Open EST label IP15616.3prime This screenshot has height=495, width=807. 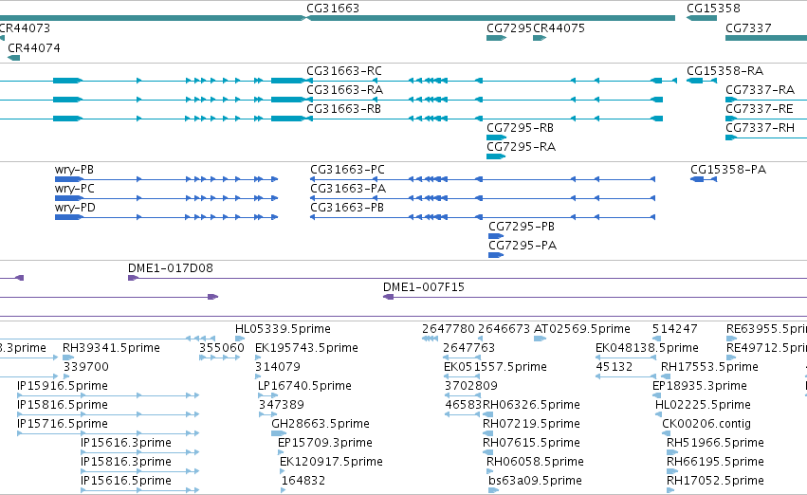click(125, 443)
